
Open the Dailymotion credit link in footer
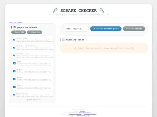point(85,113)
